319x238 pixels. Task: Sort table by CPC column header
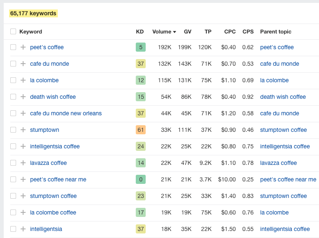[x=230, y=31]
